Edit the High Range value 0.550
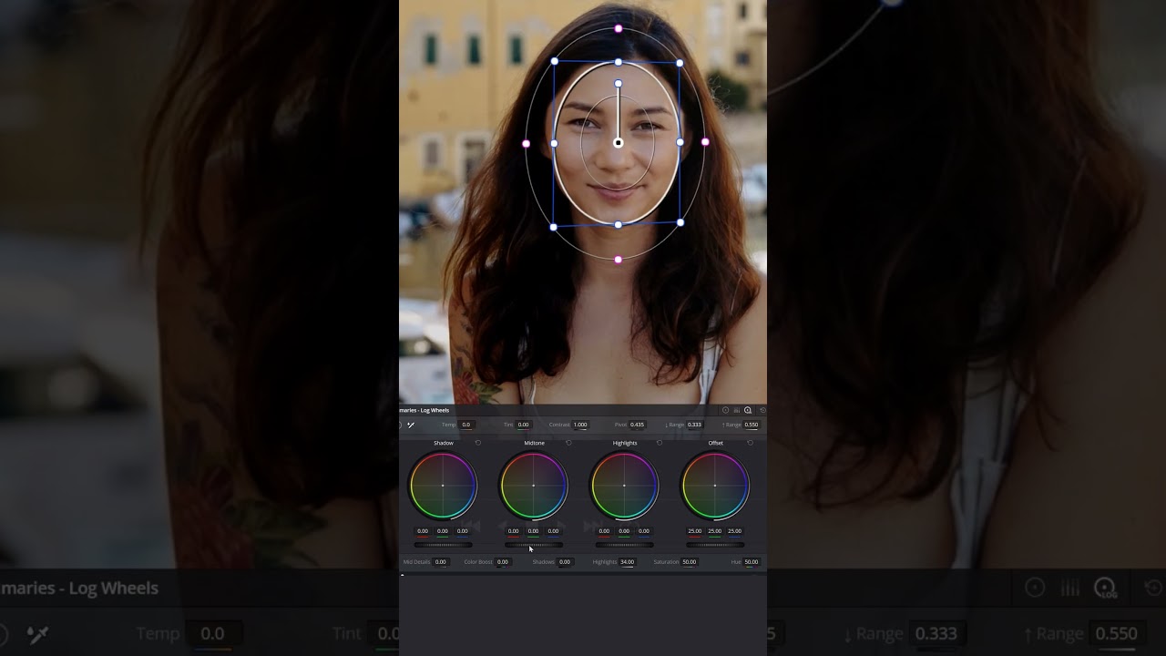 pos(751,425)
